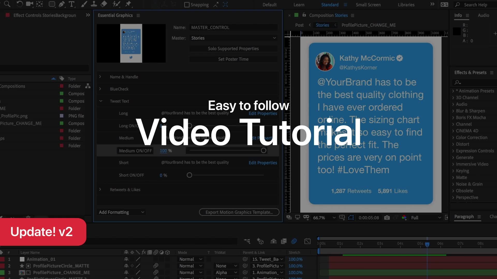Open the Master composition dropdown
This screenshot has height=279, width=497.
(x=233, y=38)
